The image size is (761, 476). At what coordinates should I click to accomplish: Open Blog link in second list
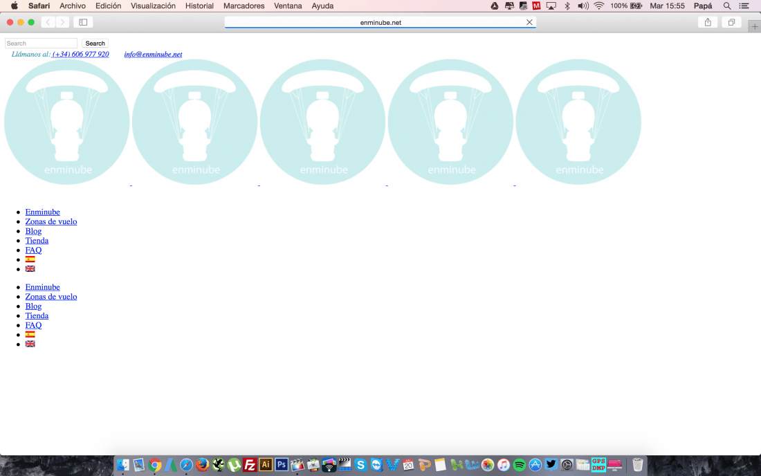33,306
